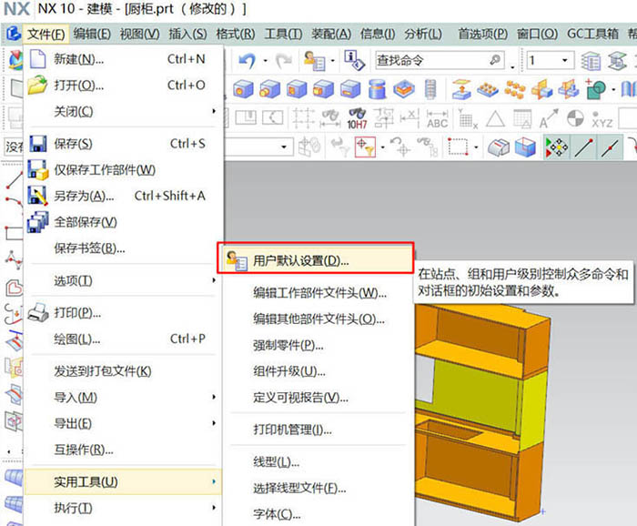Viewport: 637px width, 526px height.
Task: Select Line Font menu item
Action: coord(318,461)
